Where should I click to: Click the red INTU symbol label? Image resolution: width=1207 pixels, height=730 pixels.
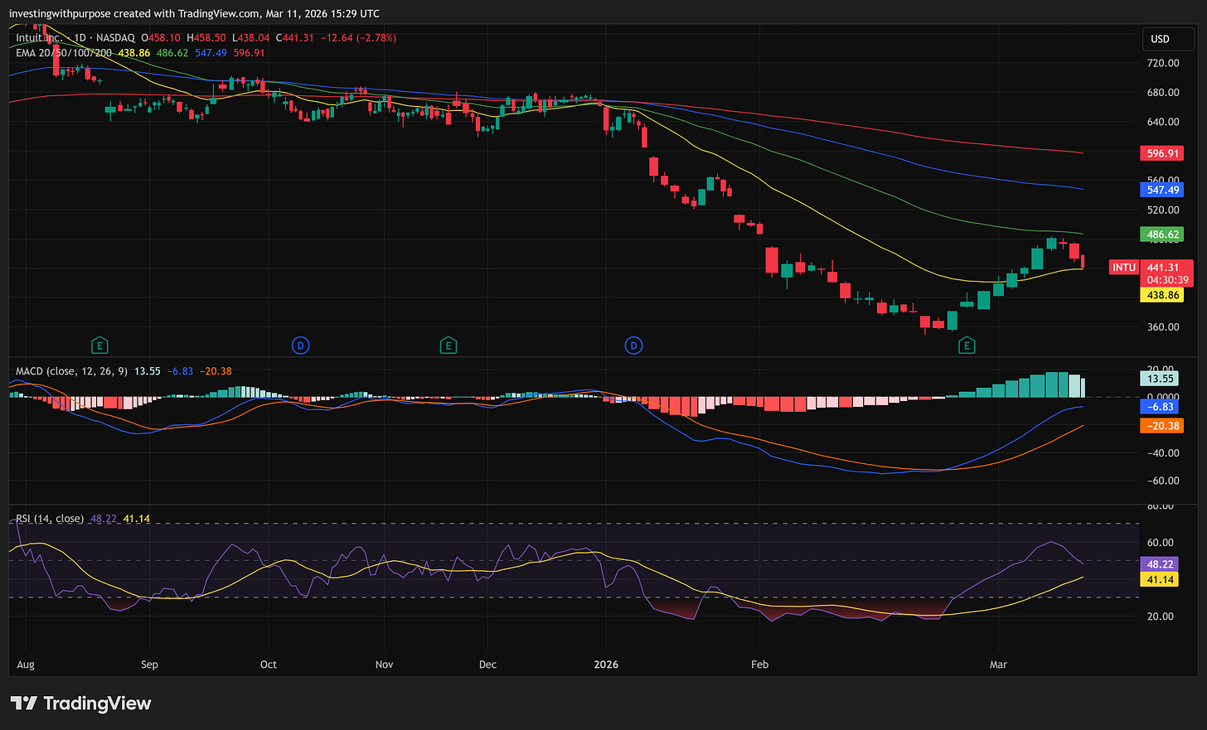(x=1124, y=268)
